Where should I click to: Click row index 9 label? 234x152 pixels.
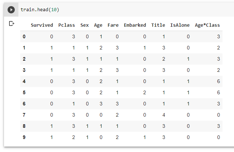24,137
